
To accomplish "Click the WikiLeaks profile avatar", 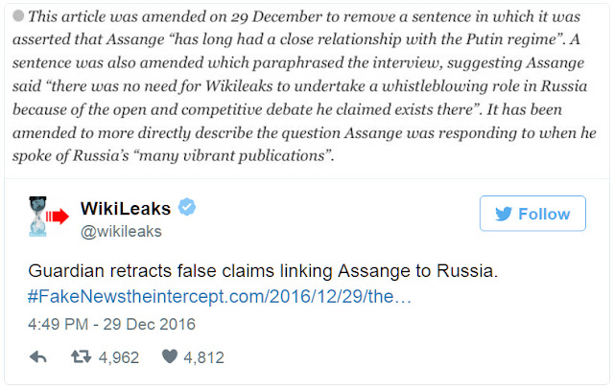I will pyautogui.click(x=37, y=217).
